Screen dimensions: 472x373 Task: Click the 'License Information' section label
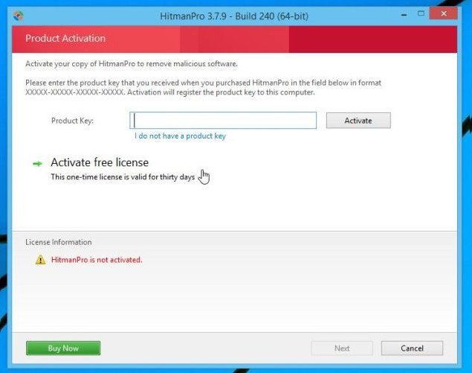pos(59,242)
